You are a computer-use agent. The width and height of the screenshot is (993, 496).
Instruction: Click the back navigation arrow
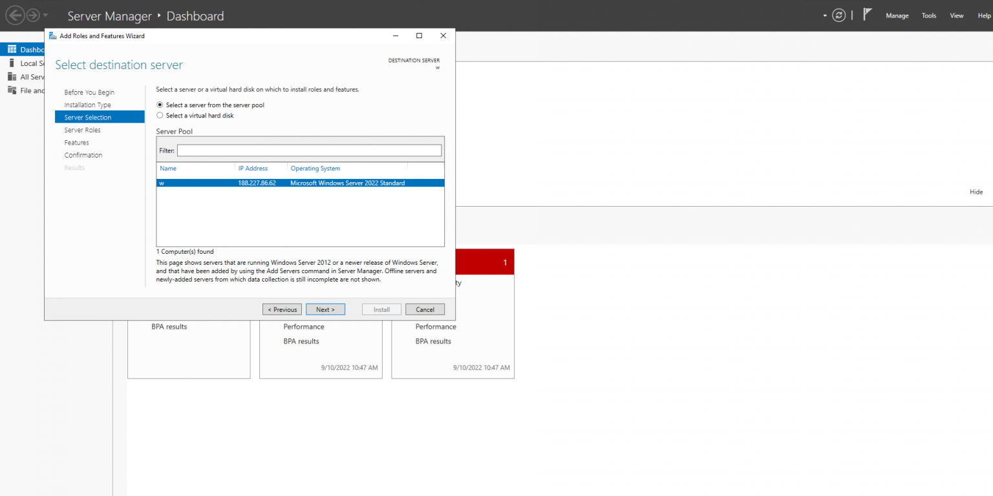[x=15, y=15]
